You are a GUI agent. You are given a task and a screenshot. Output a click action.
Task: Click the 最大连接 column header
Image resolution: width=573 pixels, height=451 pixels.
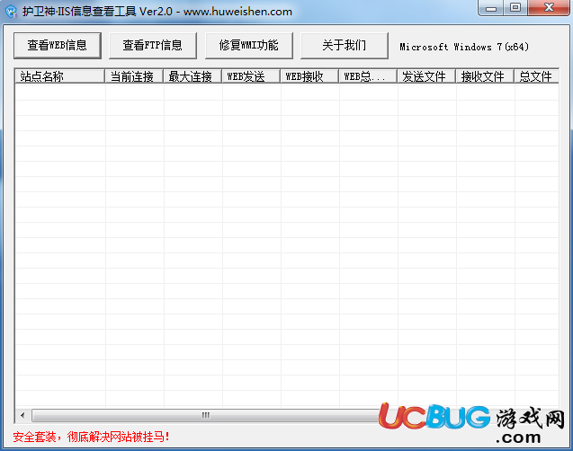(x=192, y=76)
